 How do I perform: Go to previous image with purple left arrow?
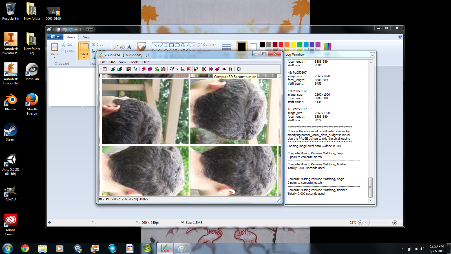point(143,69)
